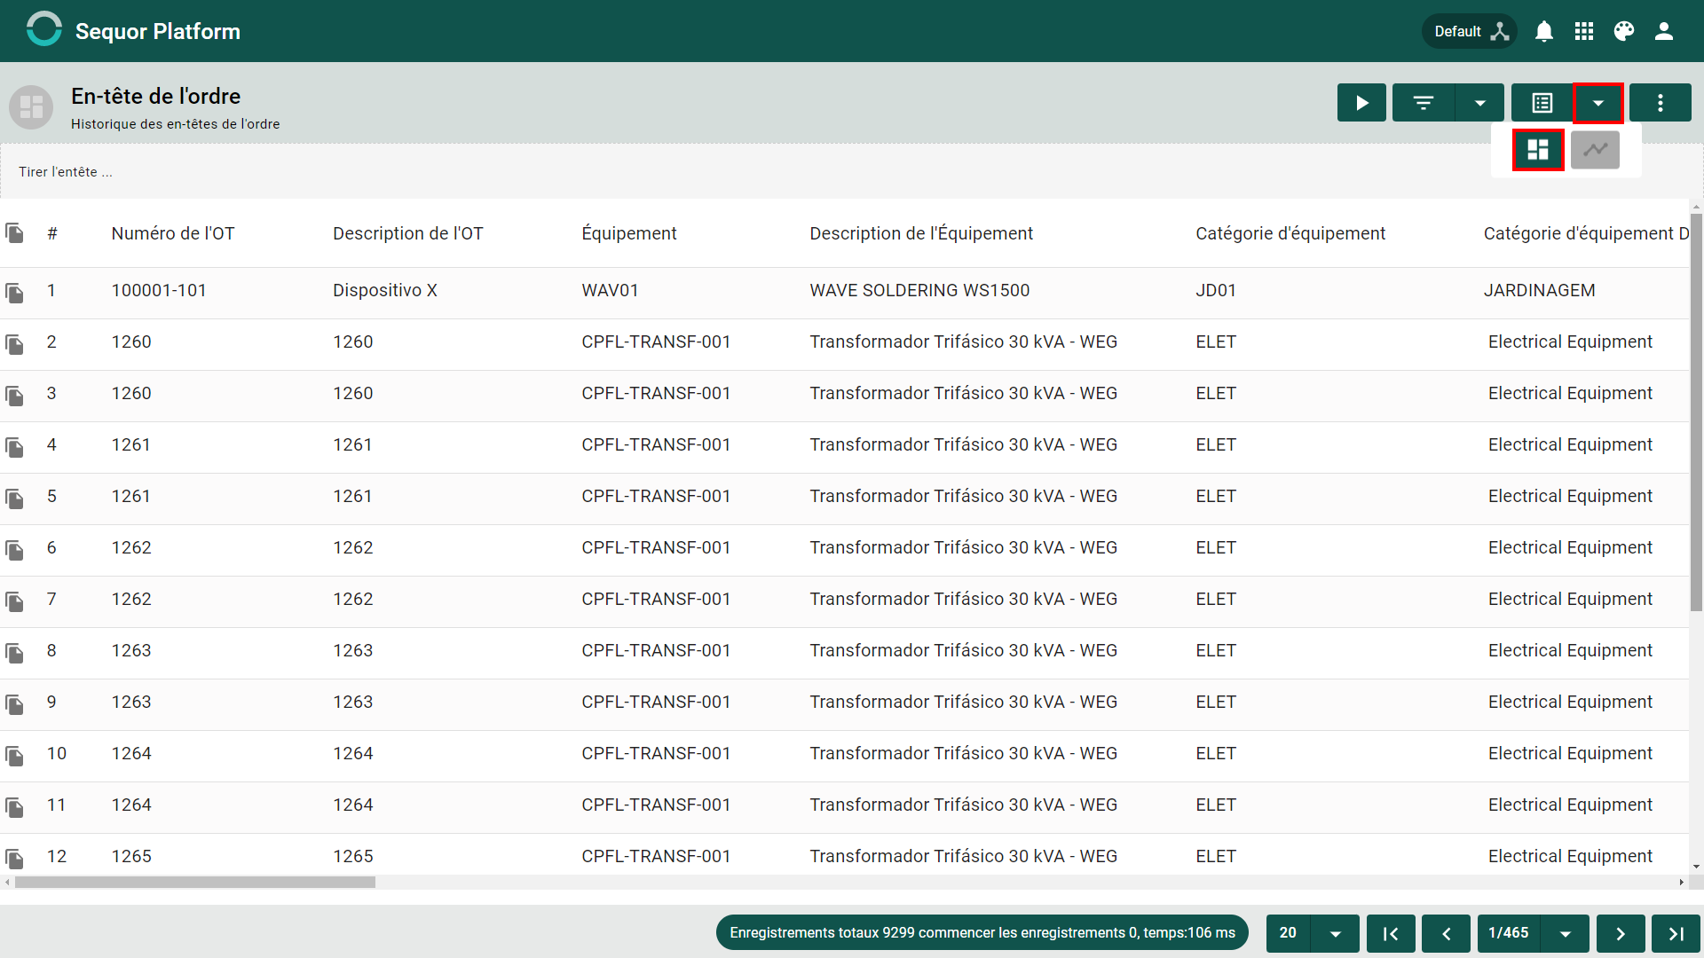1704x958 pixels.
Task: Click the copy icon for row 6
Action: (14, 550)
